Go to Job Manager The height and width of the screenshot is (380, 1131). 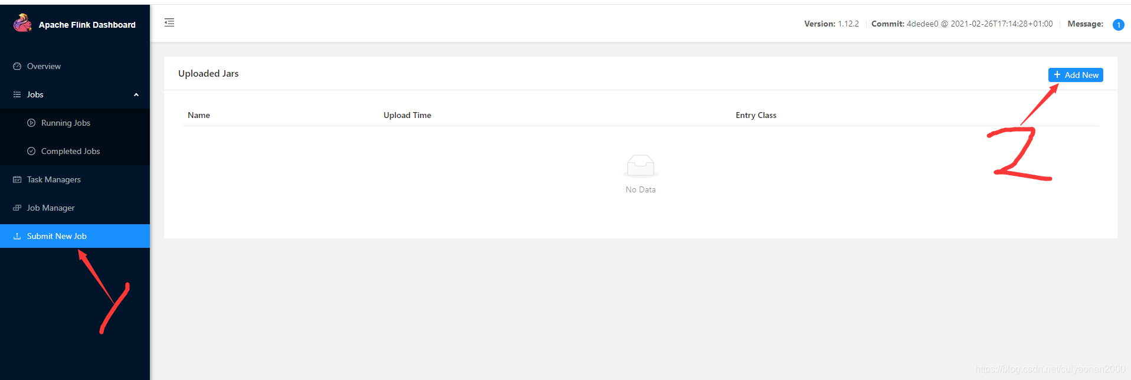(x=75, y=208)
